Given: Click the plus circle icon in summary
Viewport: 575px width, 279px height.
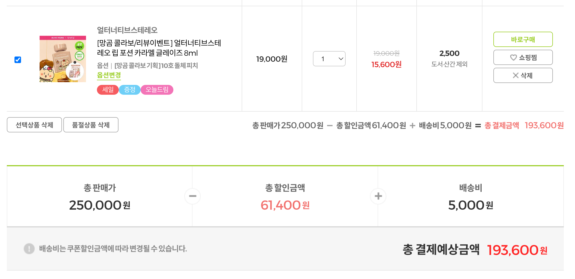Looking at the screenshot, I should point(378,196).
